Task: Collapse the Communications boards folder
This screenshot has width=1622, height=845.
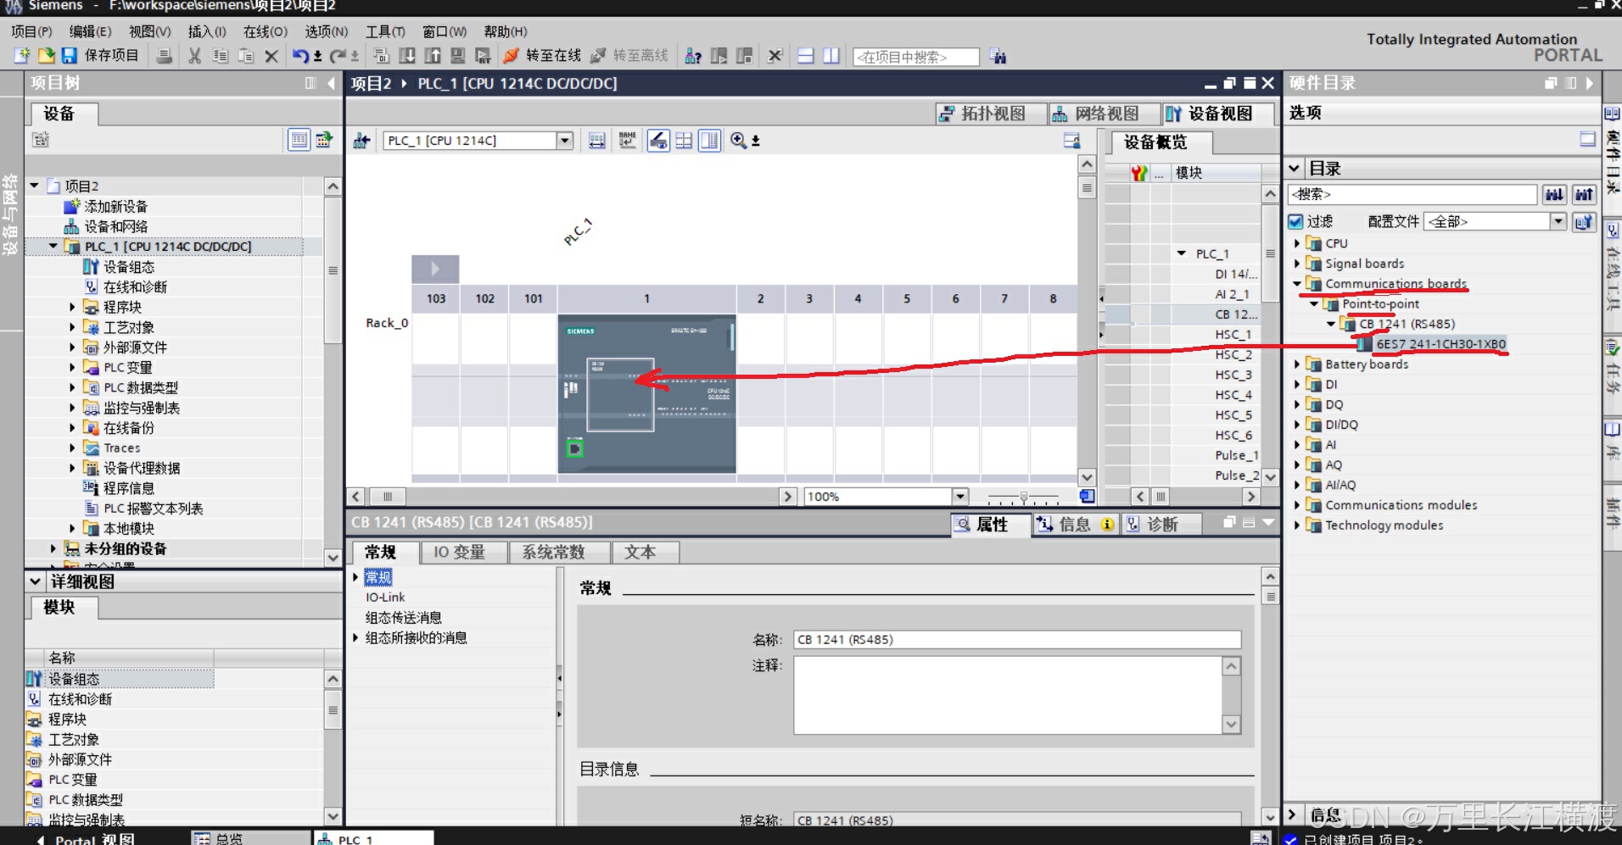Action: click(1296, 284)
